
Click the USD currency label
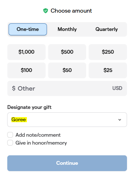click(x=117, y=88)
